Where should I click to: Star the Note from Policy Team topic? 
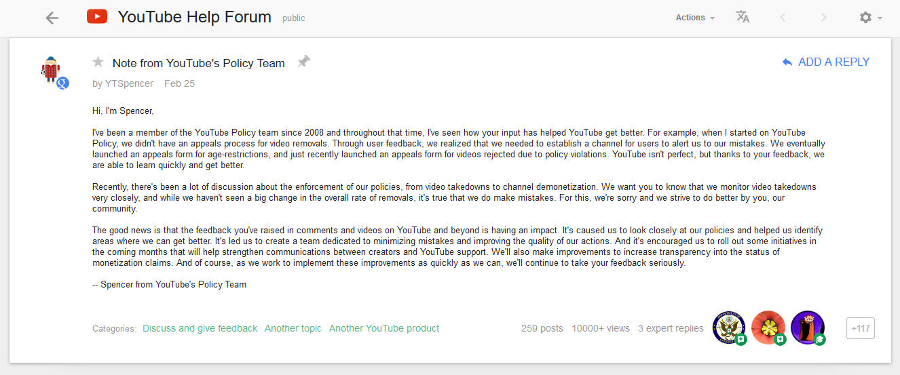pyautogui.click(x=98, y=62)
